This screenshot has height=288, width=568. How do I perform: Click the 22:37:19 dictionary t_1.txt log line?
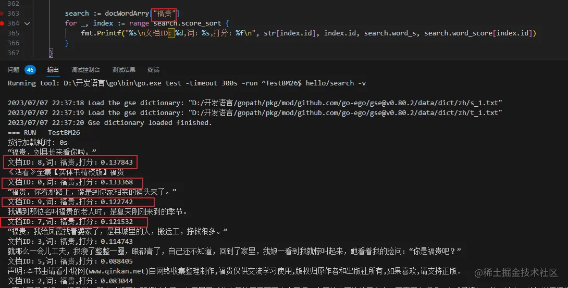click(x=255, y=113)
